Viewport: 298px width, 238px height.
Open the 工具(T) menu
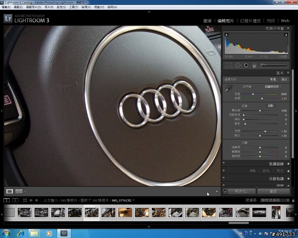pyautogui.click(x=74, y=7)
